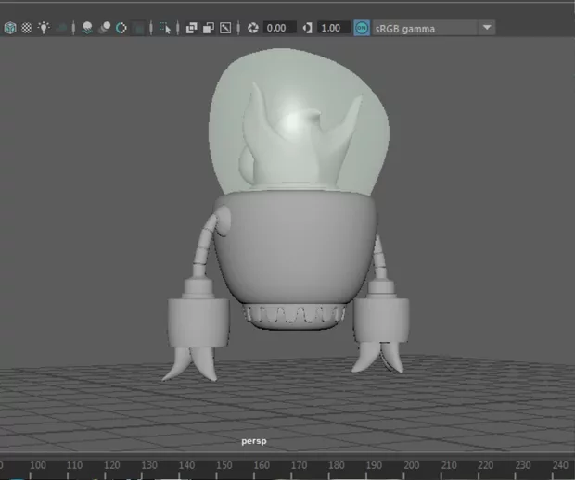Click the X-Ray overlapping squares icon
The image size is (575, 480).
(x=192, y=28)
